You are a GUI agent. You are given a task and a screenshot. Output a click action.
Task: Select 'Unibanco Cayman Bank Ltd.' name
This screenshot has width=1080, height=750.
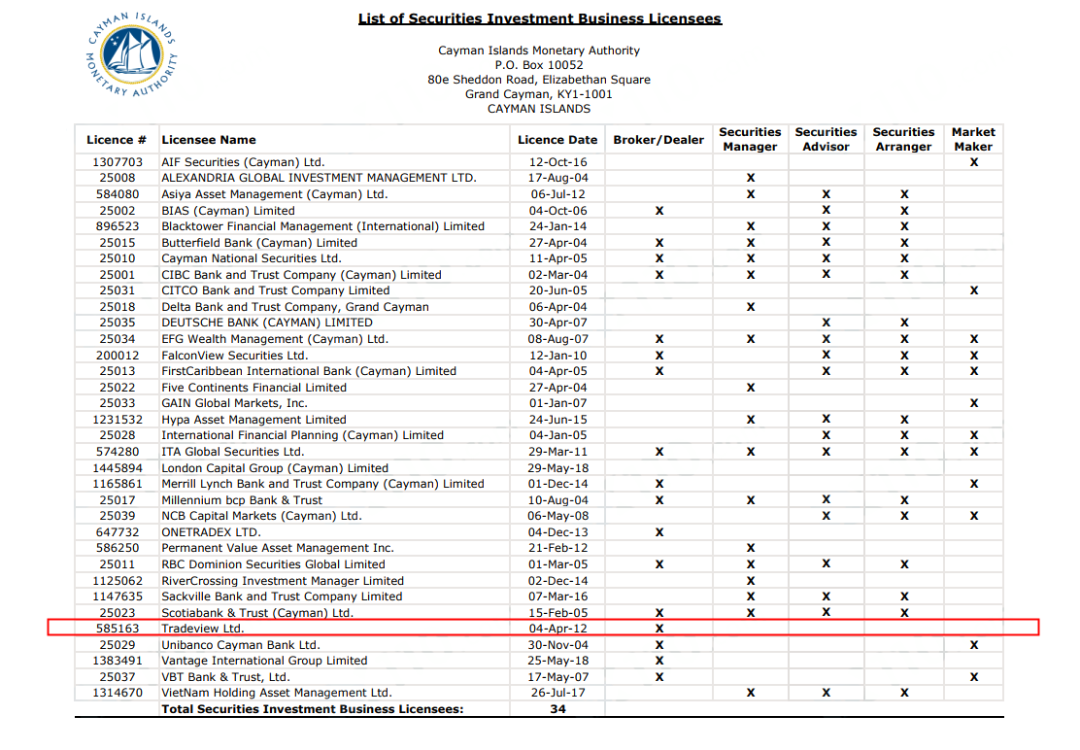tap(241, 645)
